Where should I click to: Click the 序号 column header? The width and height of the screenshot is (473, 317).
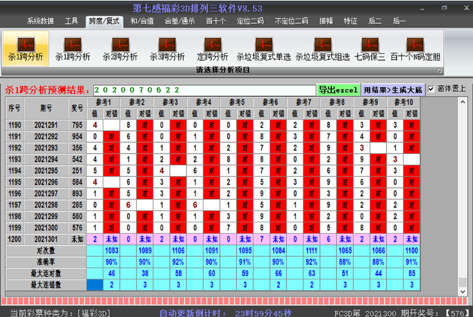[15, 108]
